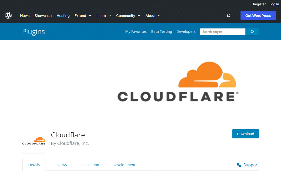The image size is (281, 179).
Task: Switch to the Details tab
Action: pyautogui.click(x=34, y=165)
